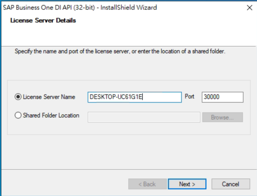Click the Shared Folder Location path field
The height and width of the screenshot is (196, 257).
click(x=144, y=117)
